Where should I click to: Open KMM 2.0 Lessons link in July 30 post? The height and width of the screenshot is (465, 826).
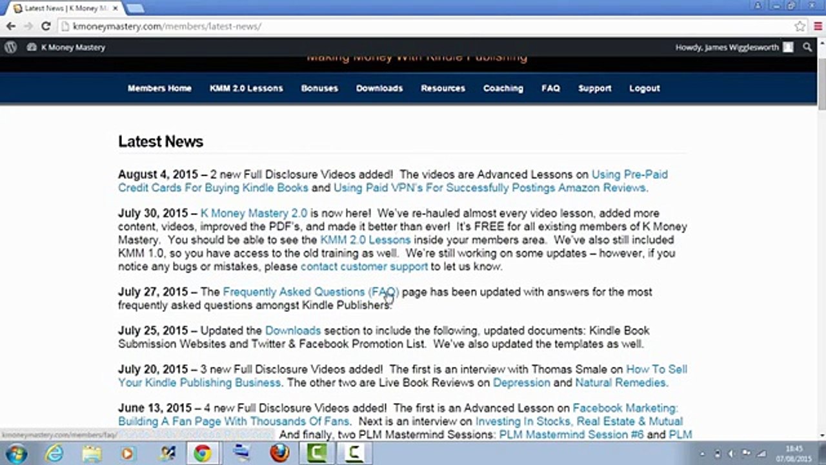coord(365,240)
